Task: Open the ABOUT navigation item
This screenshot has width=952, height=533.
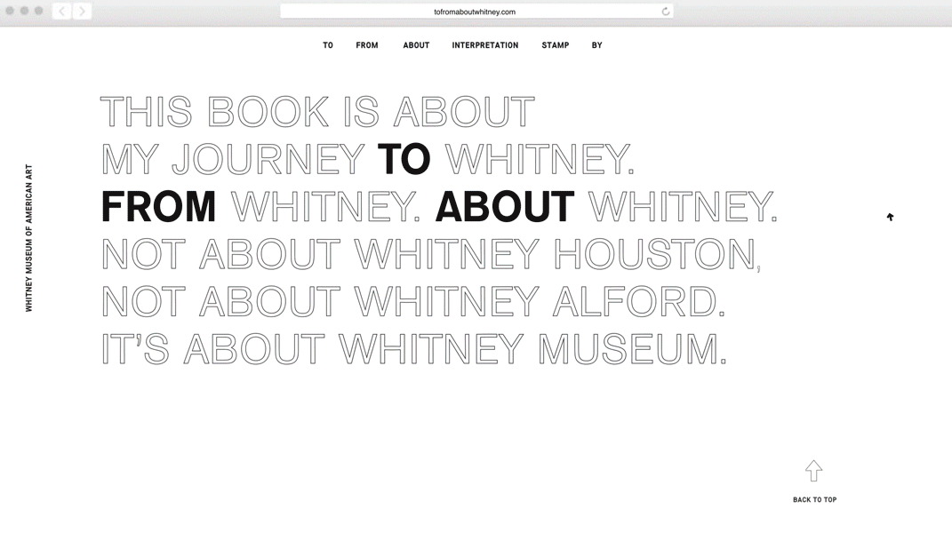Action: coord(416,45)
